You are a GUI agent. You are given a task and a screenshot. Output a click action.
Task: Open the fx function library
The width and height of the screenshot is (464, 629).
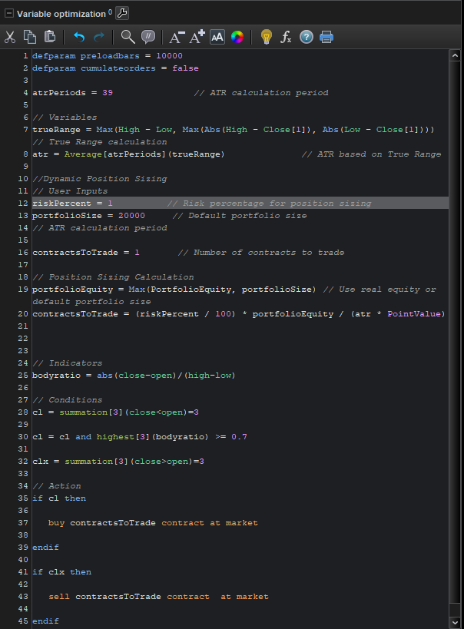click(286, 37)
